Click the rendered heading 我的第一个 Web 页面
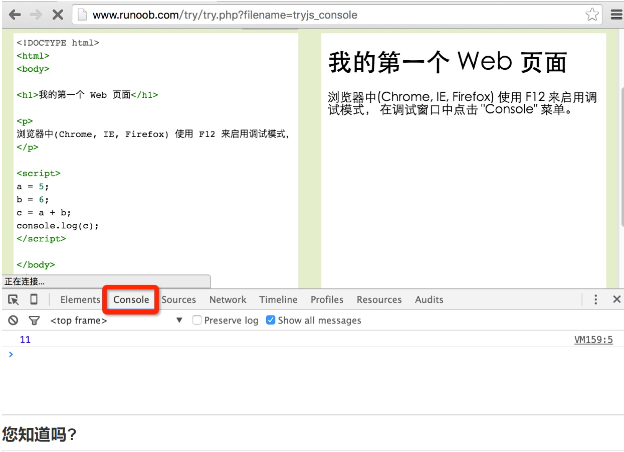Image resolution: width=624 pixels, height=452 pixels. coord(448,62)
